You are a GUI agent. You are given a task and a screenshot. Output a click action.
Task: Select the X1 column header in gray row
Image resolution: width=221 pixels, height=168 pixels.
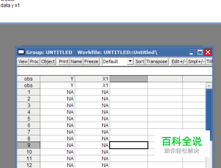tap(92, 79)
